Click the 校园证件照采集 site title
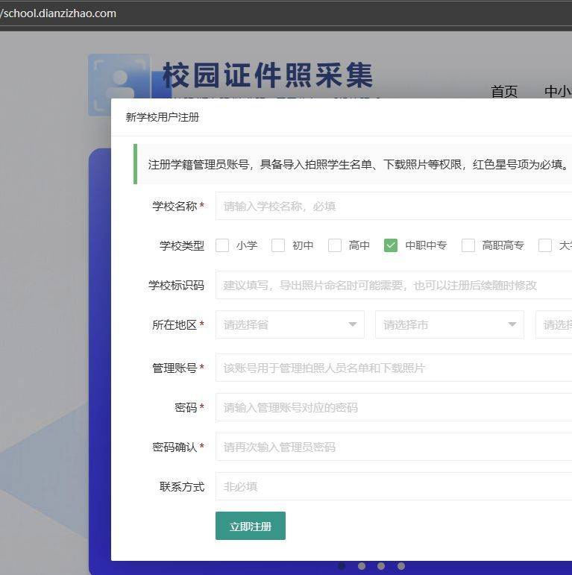Image resolution: width=572 pixels, height=575 pixels. (268, 75)
